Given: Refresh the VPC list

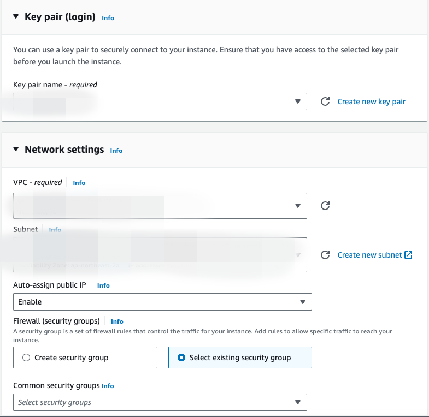Looking at the screenshot, I should click(325, 206).
